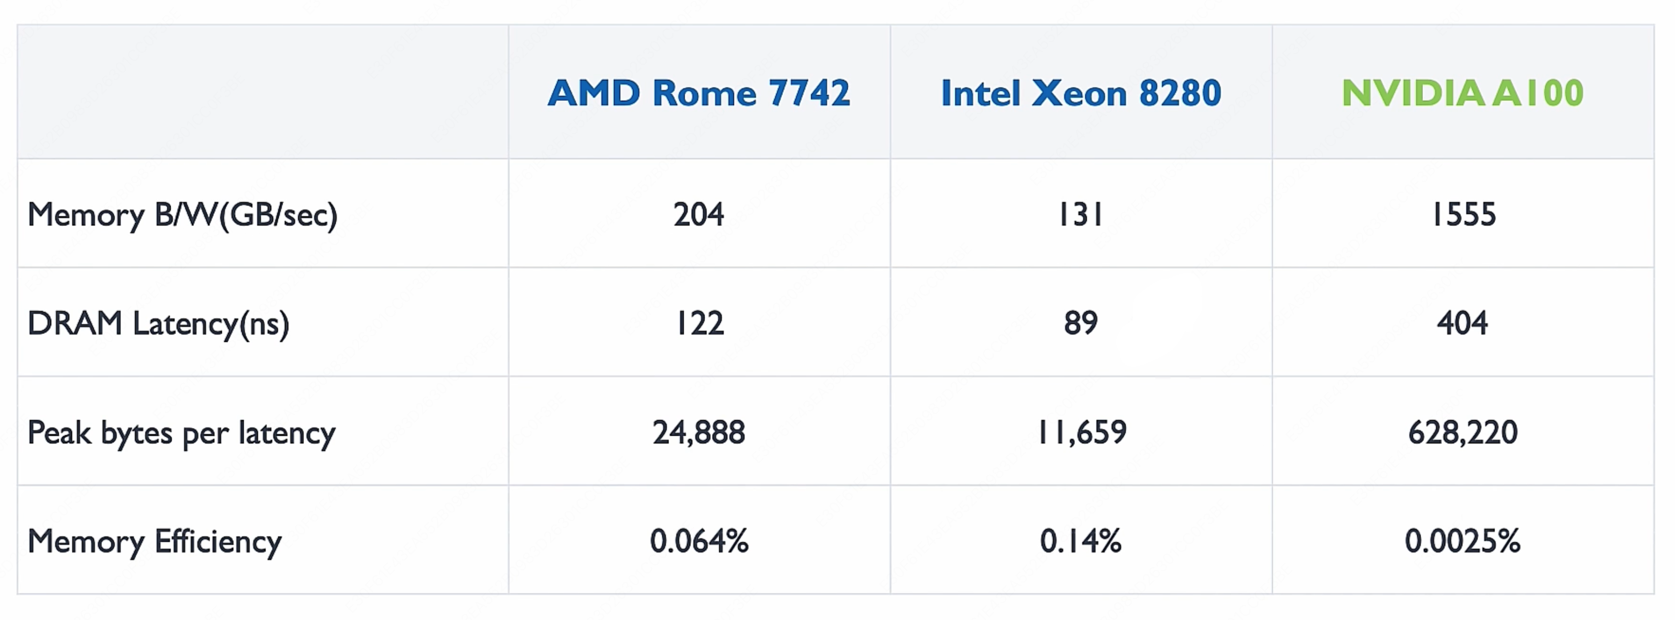Click the 11,659 peak bytes cell
Screen dimensions: 1675x620
click(1082, 432)
